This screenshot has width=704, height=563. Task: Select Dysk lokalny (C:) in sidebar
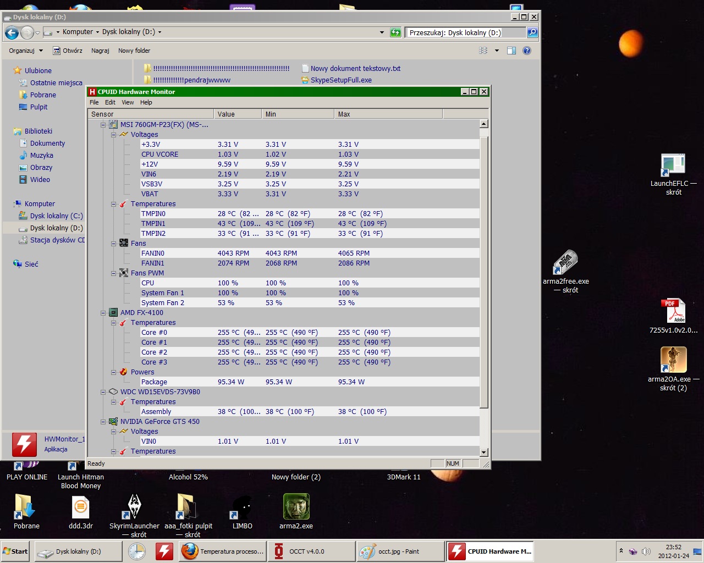pyautogui.click(x=56, y=216)
